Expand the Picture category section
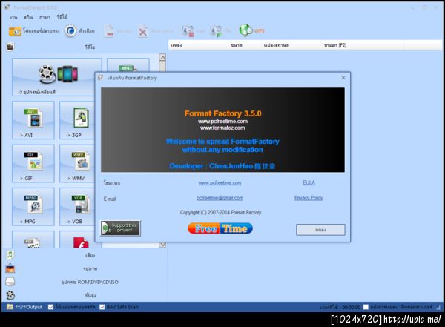 (x=85, y=268)
